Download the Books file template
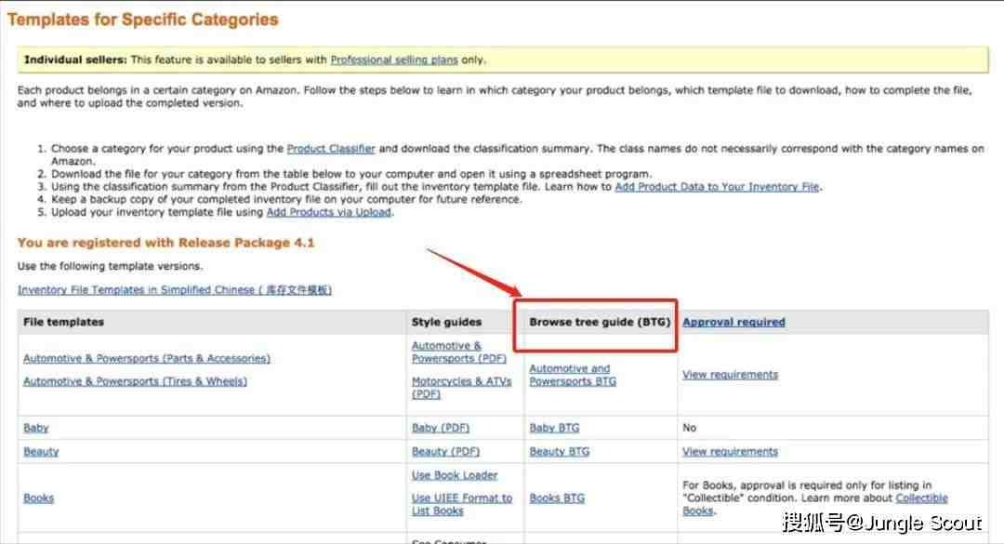1004x544 pixels. click(38, 498)
